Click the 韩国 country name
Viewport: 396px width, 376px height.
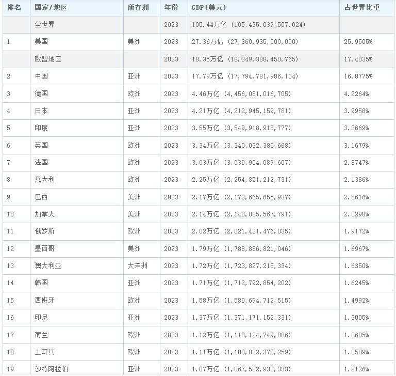41,283
